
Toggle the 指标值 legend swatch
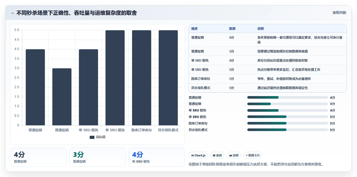tap(92, 137)
